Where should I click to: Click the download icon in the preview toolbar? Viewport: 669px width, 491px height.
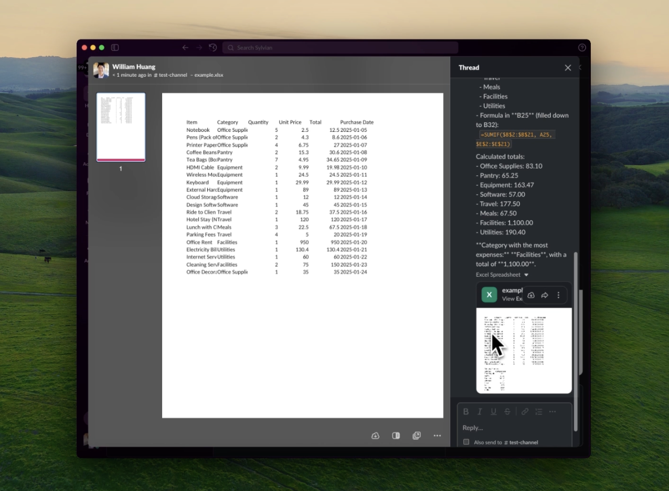[375, 435]
